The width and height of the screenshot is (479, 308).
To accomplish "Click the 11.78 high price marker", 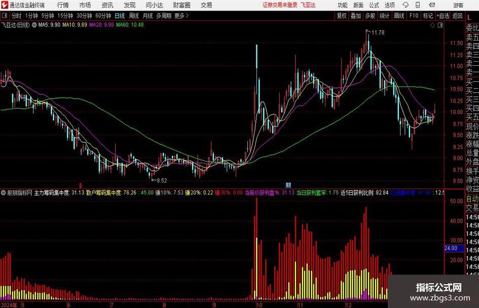I will 378,33.
